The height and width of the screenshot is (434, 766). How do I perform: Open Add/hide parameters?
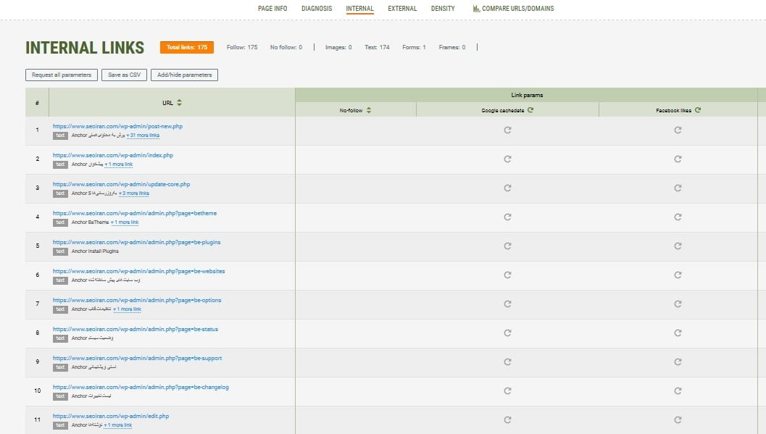tap(184, 75)
